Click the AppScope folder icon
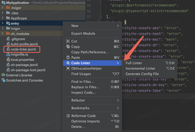The width and height of the screenshot is (195, 132). [8, 18]
